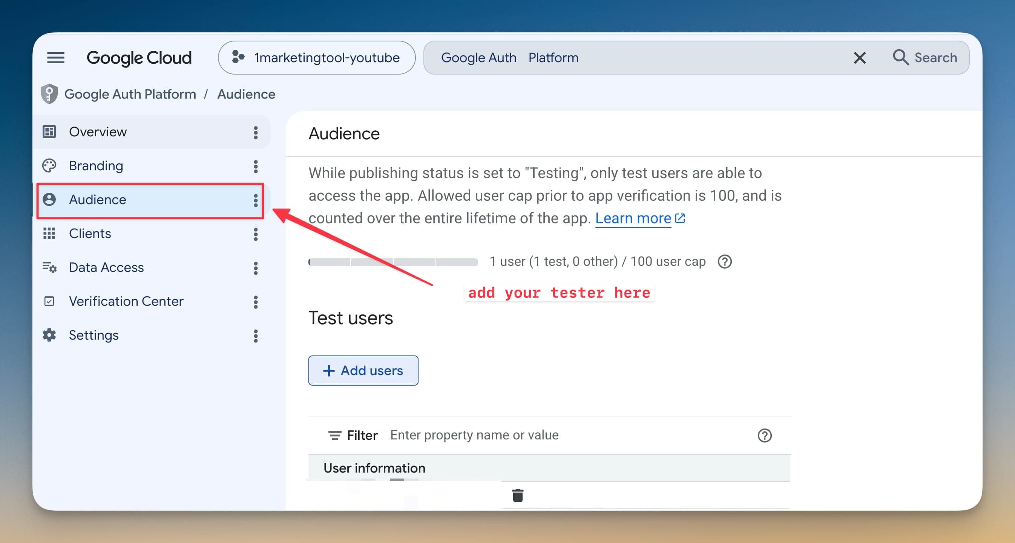Click the Branding palette icon
The height and width of the screenshot is (543, 1015).
coord(49,166)
